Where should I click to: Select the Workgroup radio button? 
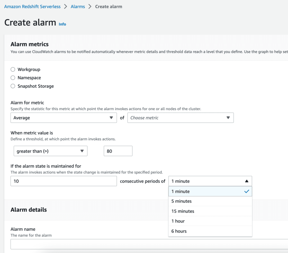(x=13, y=69)
